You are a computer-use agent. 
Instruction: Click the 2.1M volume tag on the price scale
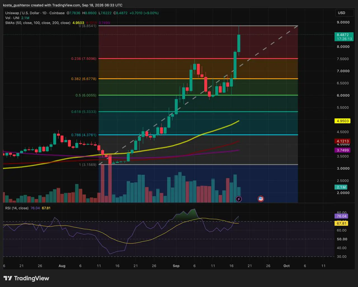click(x=341, y=187)
